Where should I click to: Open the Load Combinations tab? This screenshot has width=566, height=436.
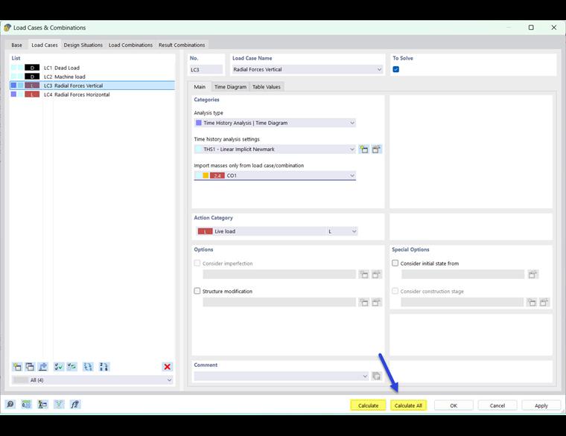click(x=130, y=45)
